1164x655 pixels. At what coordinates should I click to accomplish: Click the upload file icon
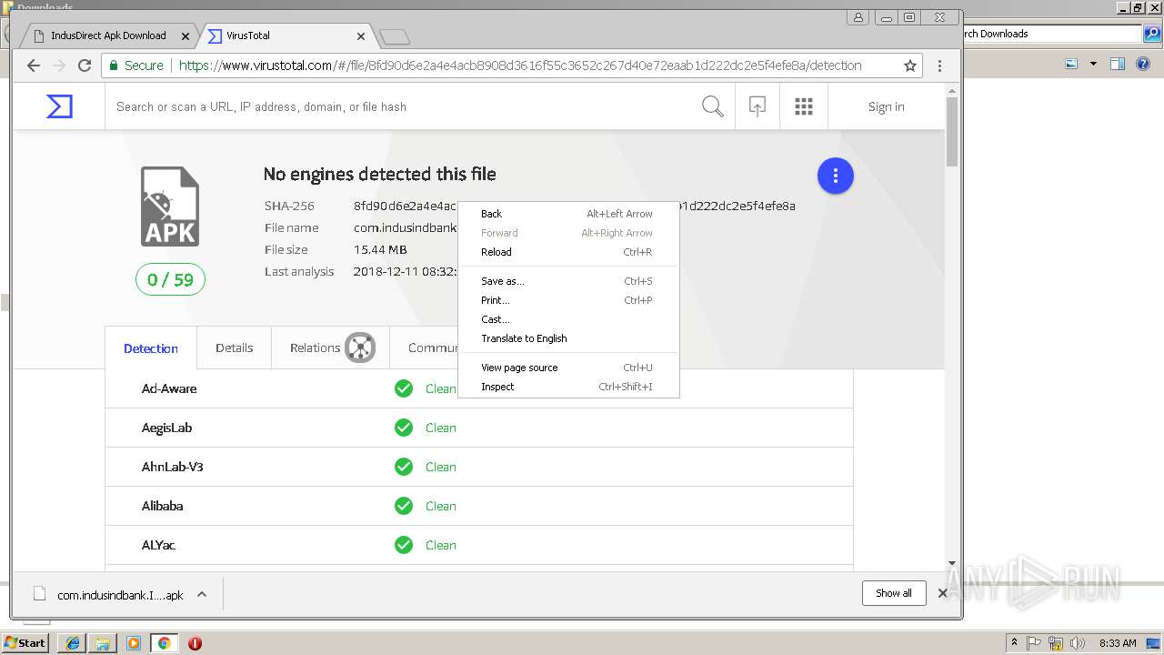pos(757,106)
